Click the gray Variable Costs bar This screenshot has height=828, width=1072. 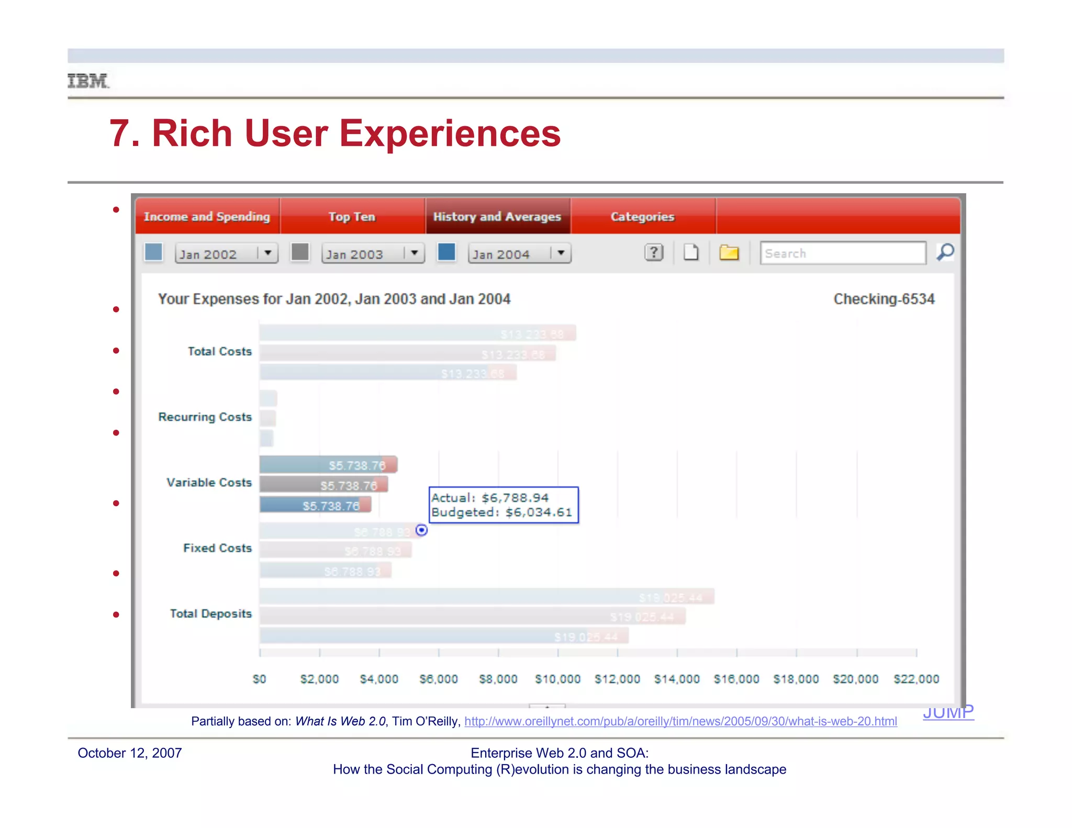(x=323, y=485)
